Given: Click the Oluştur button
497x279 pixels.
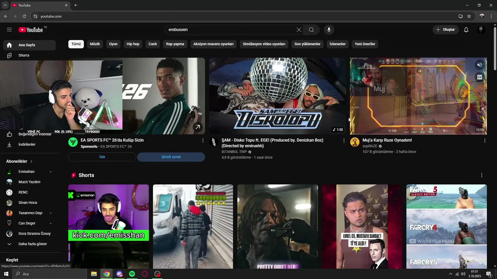Looking at the screenshot, I should (x=446, y=30).
